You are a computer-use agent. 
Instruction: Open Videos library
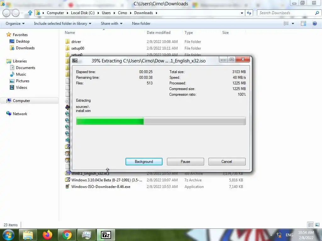point(21,87)
